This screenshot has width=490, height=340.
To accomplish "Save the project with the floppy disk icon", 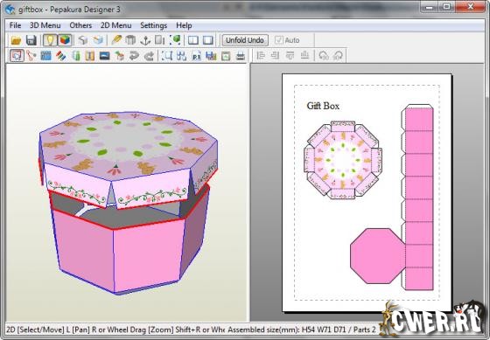I will [x=31, y=40].
